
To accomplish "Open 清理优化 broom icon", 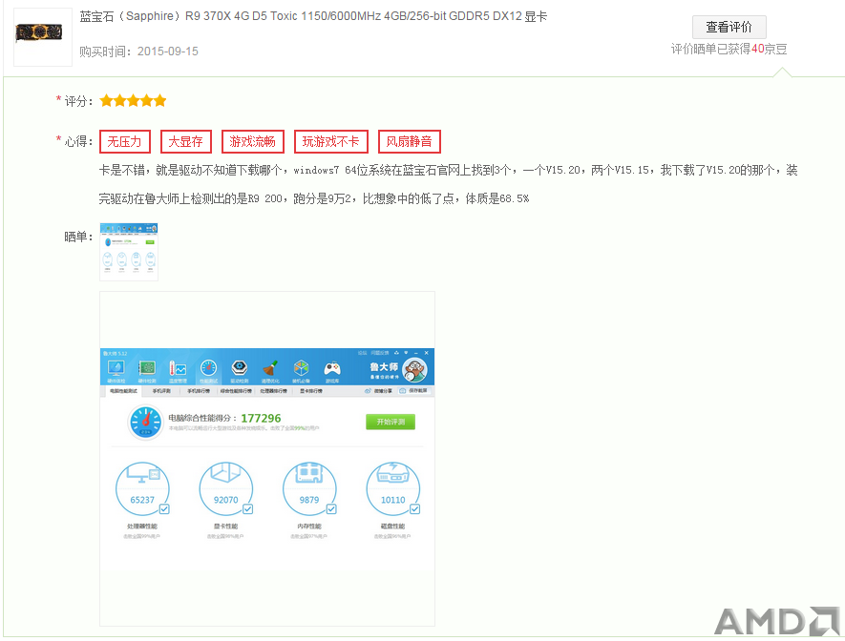I will click(x=270, y=370).
